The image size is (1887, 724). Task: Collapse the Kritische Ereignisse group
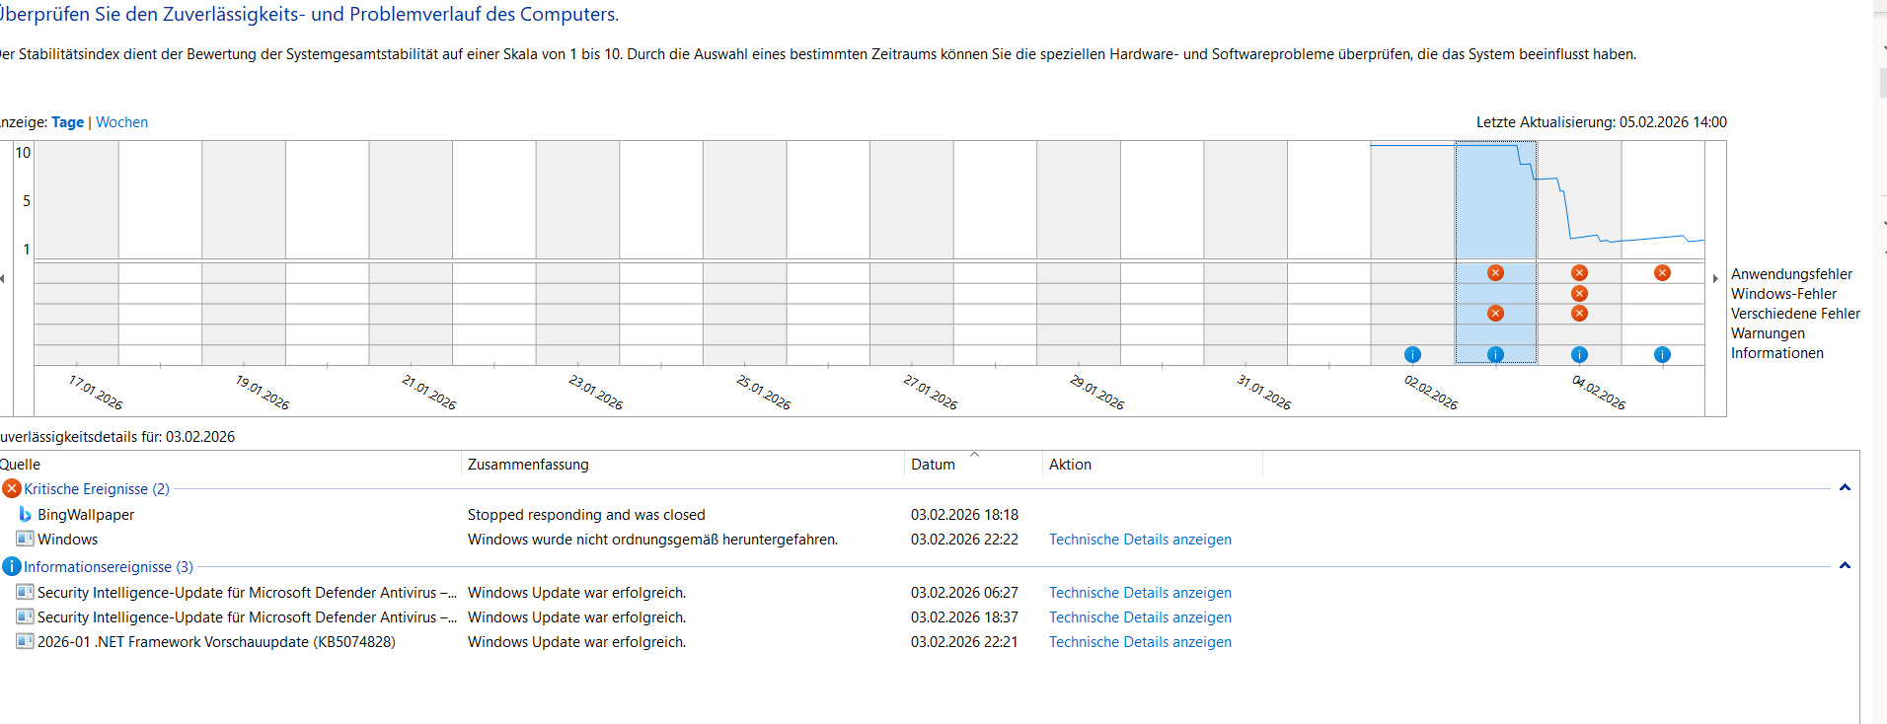point(1845,488)
